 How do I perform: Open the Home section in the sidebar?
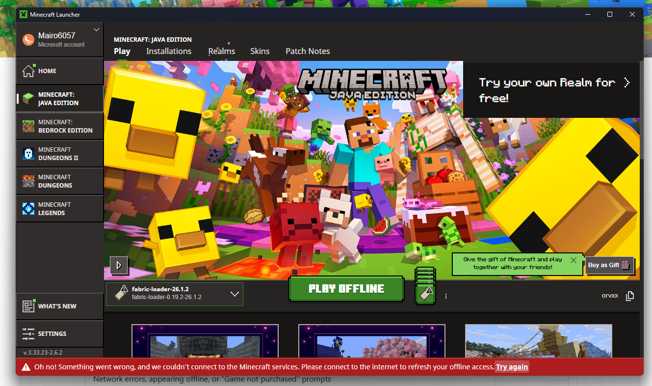point(59,71)
